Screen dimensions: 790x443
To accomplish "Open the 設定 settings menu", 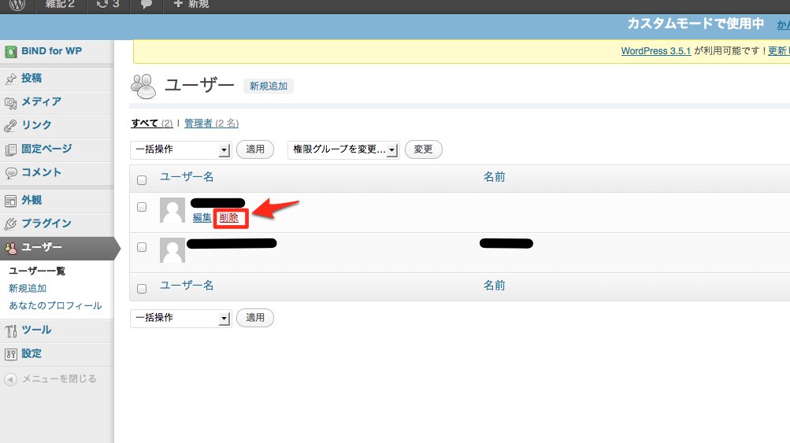I will click(x=32, y=353).
